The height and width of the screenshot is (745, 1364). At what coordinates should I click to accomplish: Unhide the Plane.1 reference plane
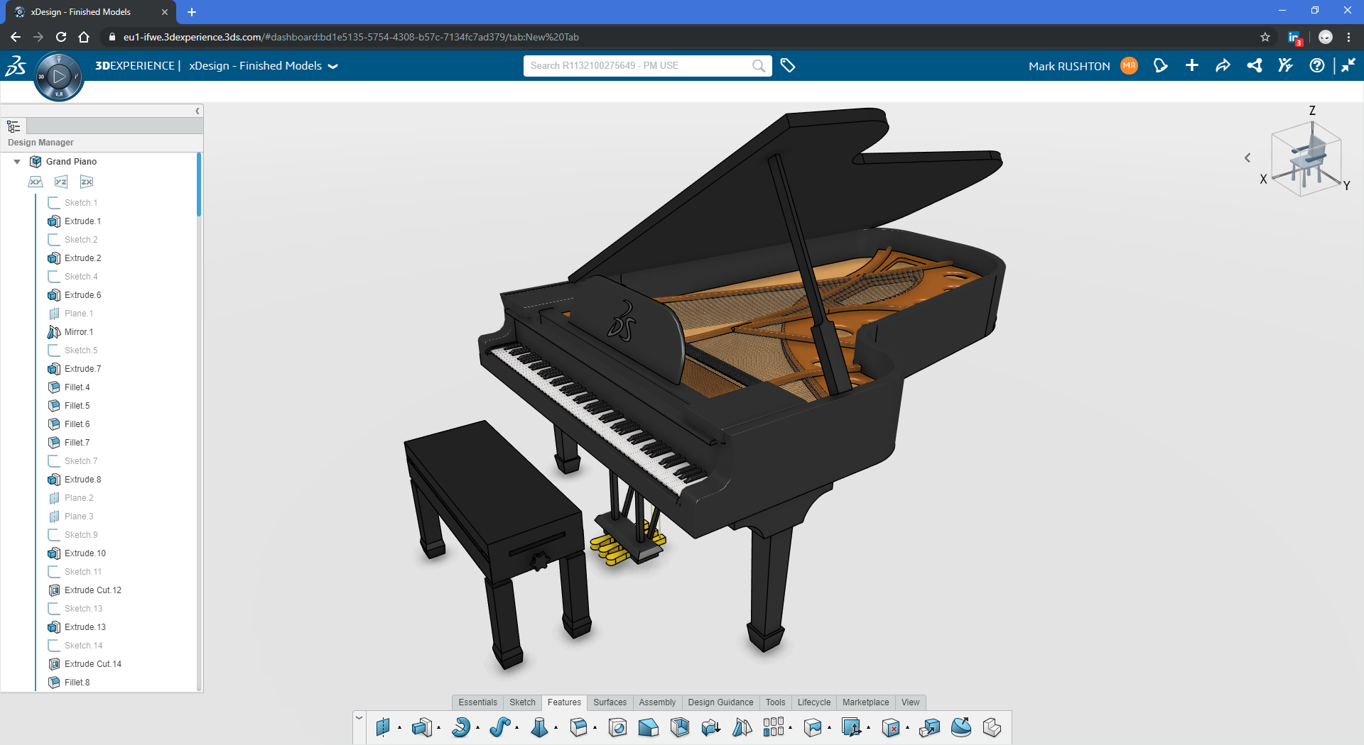click(x=77, y=313)
